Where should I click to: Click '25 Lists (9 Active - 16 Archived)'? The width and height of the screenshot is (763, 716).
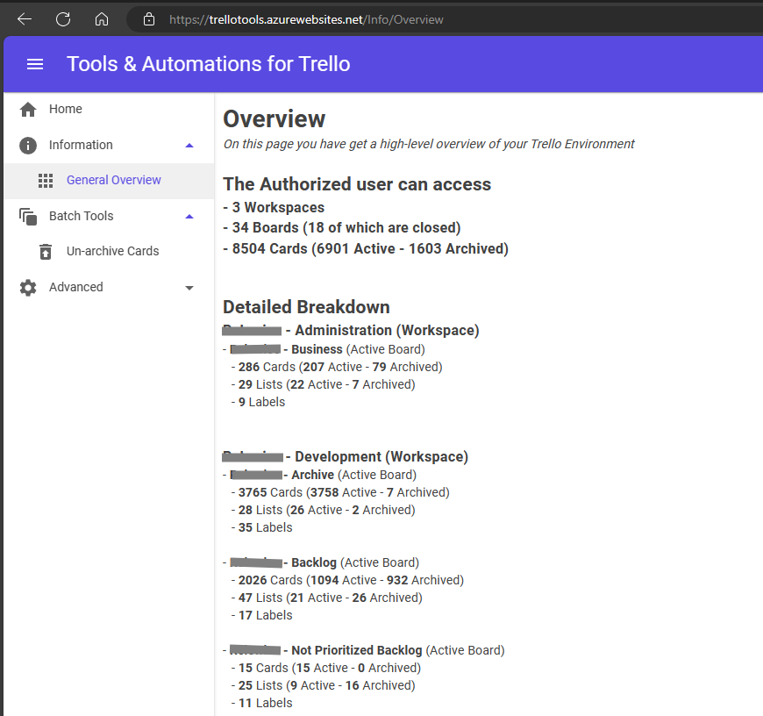pos(323,685)
